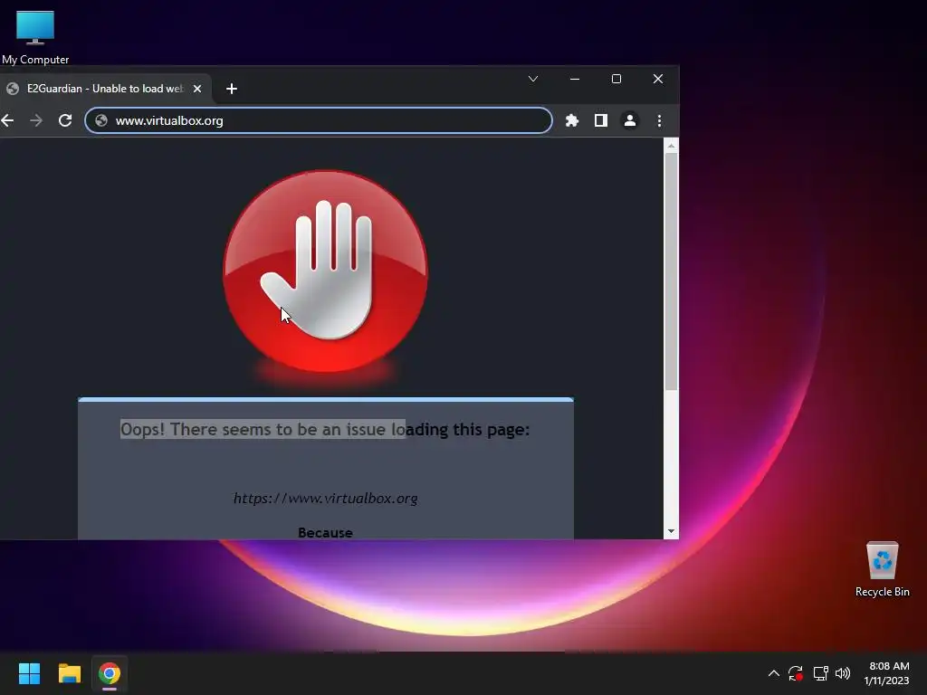Select the E2Guardian - Unable to load tab
The image size is (927, 695).
(104, 89)
